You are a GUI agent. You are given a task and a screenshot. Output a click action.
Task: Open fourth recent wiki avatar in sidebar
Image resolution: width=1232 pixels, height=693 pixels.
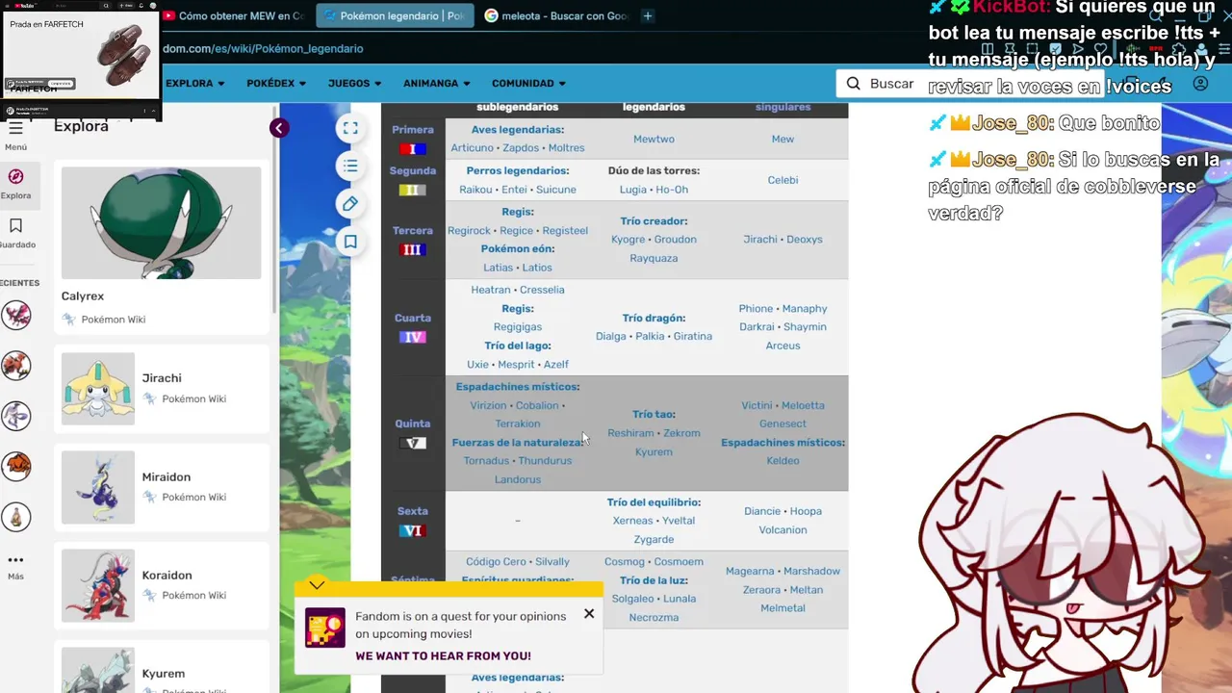pyautogui.click(x=16, y=467)
